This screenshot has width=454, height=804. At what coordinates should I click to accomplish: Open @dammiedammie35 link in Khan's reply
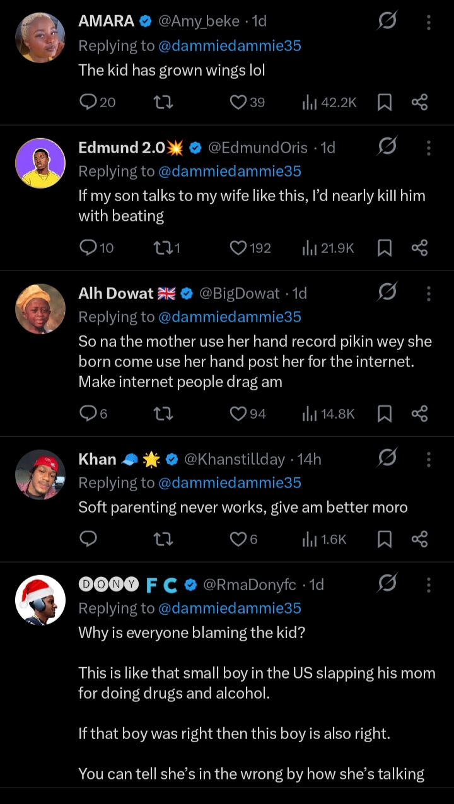pos(230,483)
